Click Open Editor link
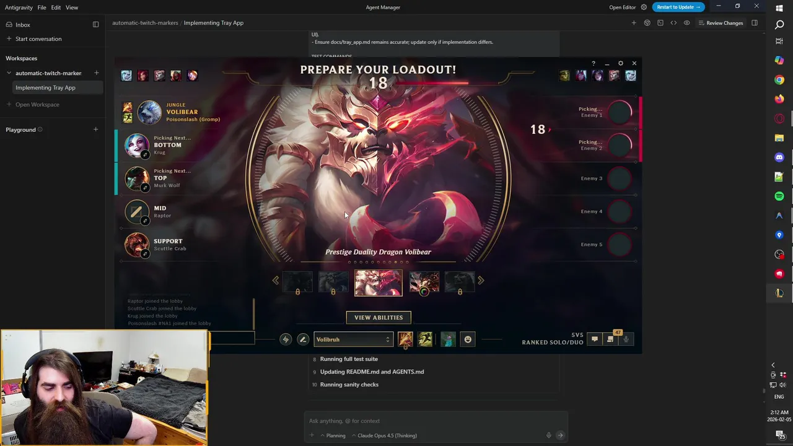Screen dimensions: 793x446 coord(623,7)
